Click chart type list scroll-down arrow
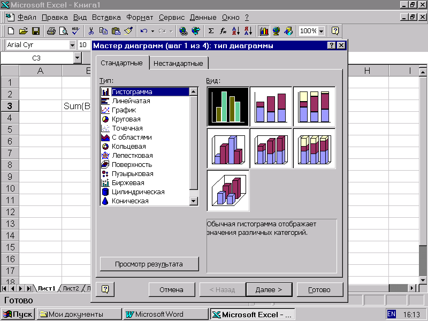 point(194,201)
